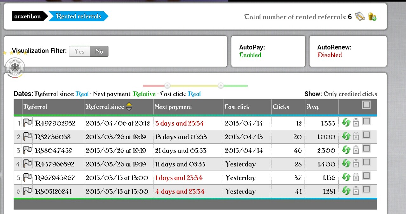Click the lock icon for R437966592

coord(356,164)
